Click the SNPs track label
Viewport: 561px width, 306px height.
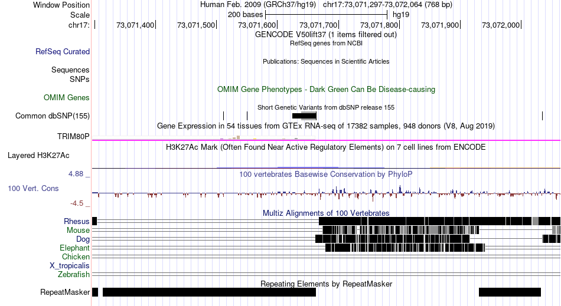click(80, 79)
